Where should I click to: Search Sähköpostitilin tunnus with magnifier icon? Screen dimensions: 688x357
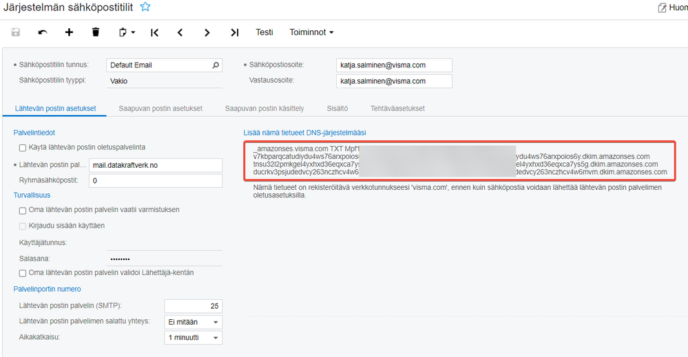[x=216, y=65]
